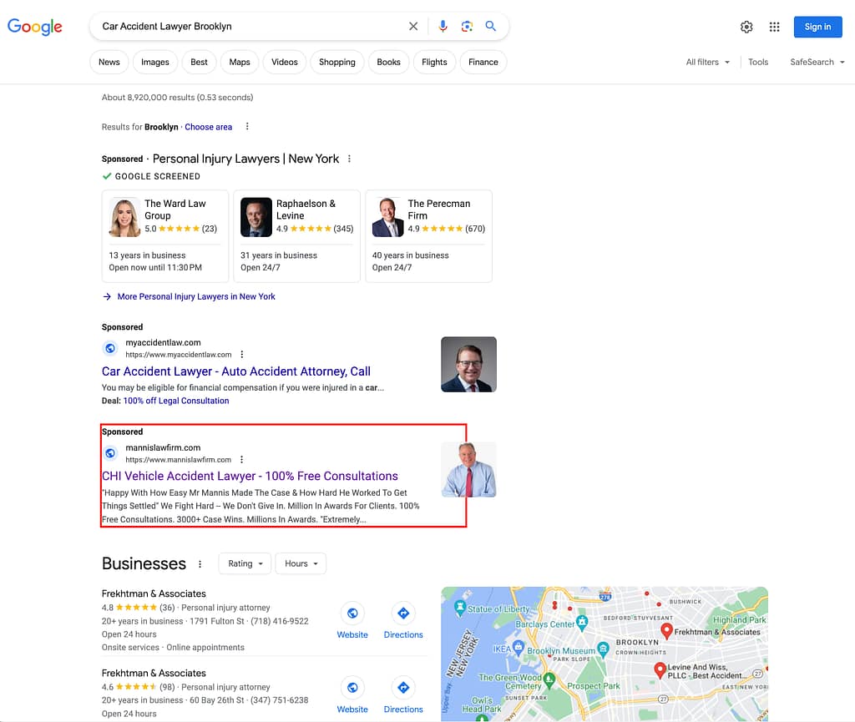Expand the Rating filter dropdown
This screenshot has height=722, width=855.
point(245,563)
